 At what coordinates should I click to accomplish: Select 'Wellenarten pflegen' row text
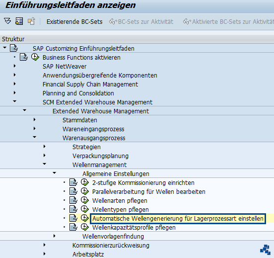120,201
